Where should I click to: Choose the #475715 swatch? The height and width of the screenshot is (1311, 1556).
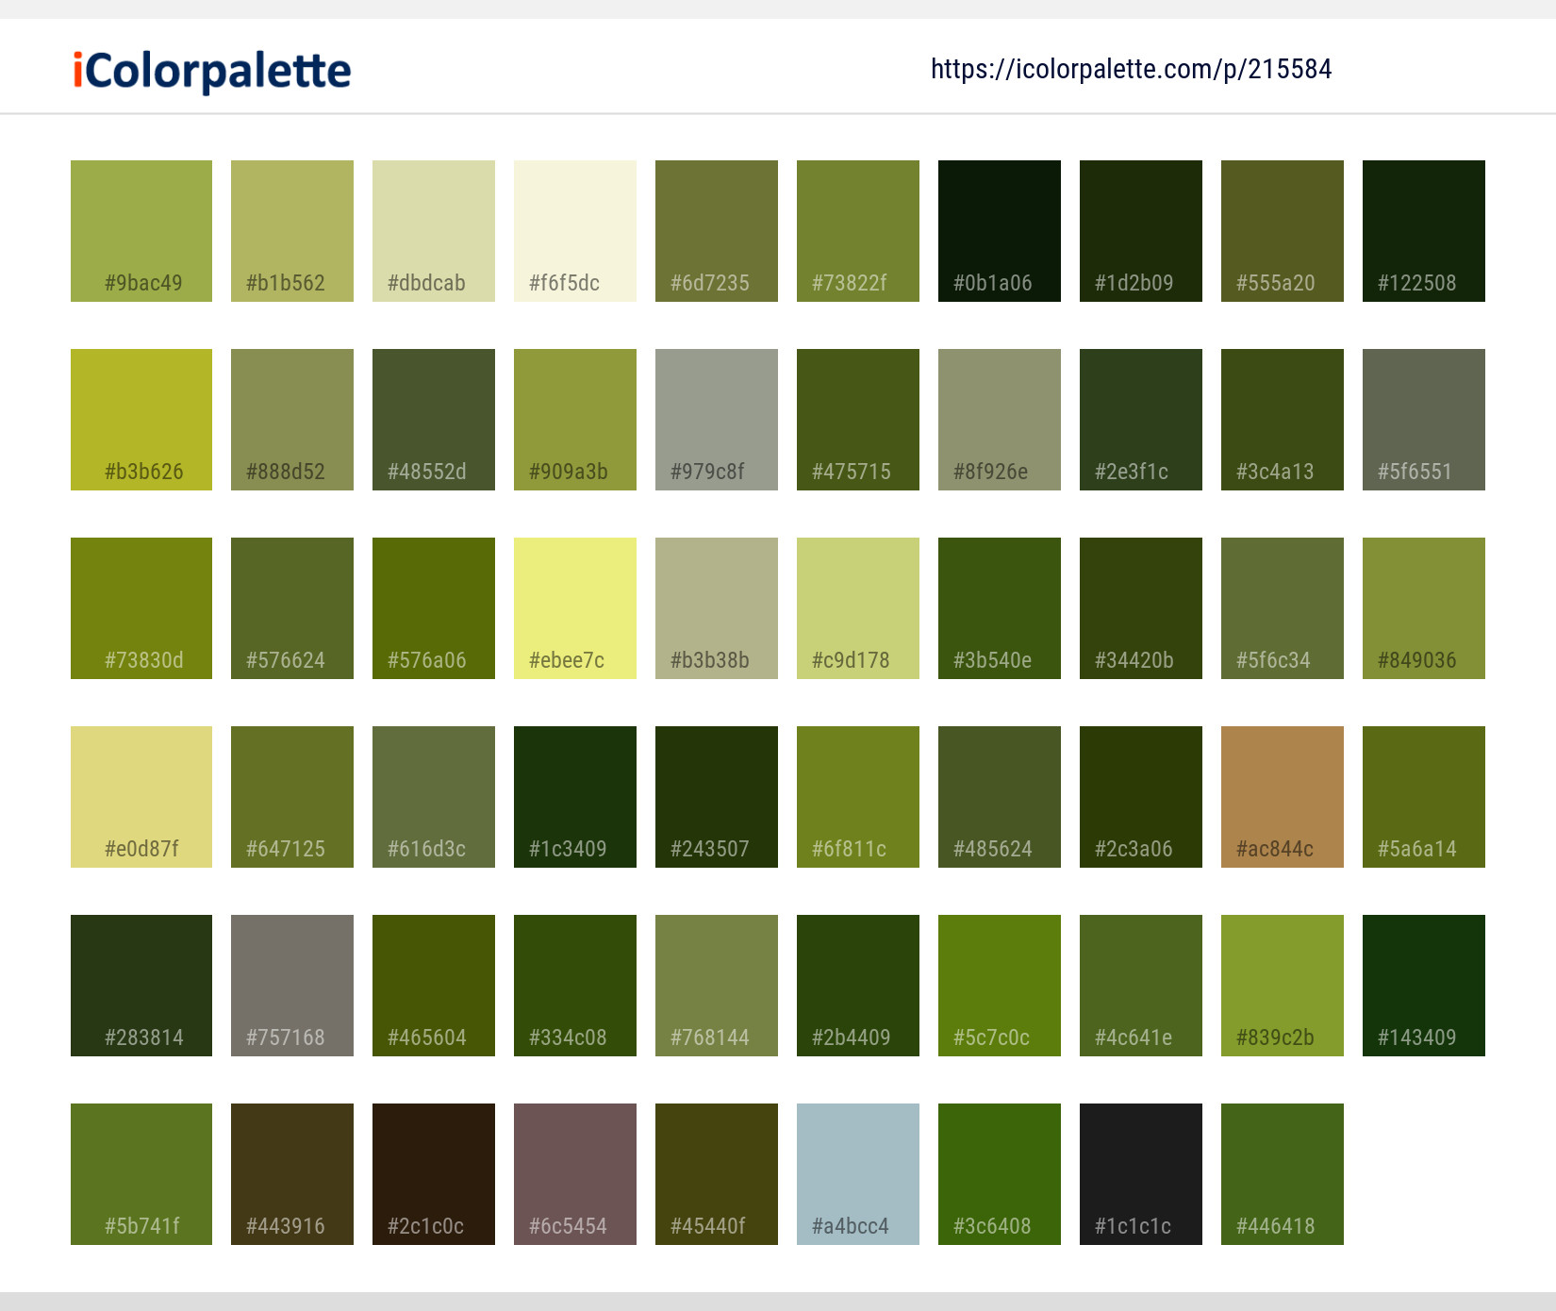tap(858, 420)
